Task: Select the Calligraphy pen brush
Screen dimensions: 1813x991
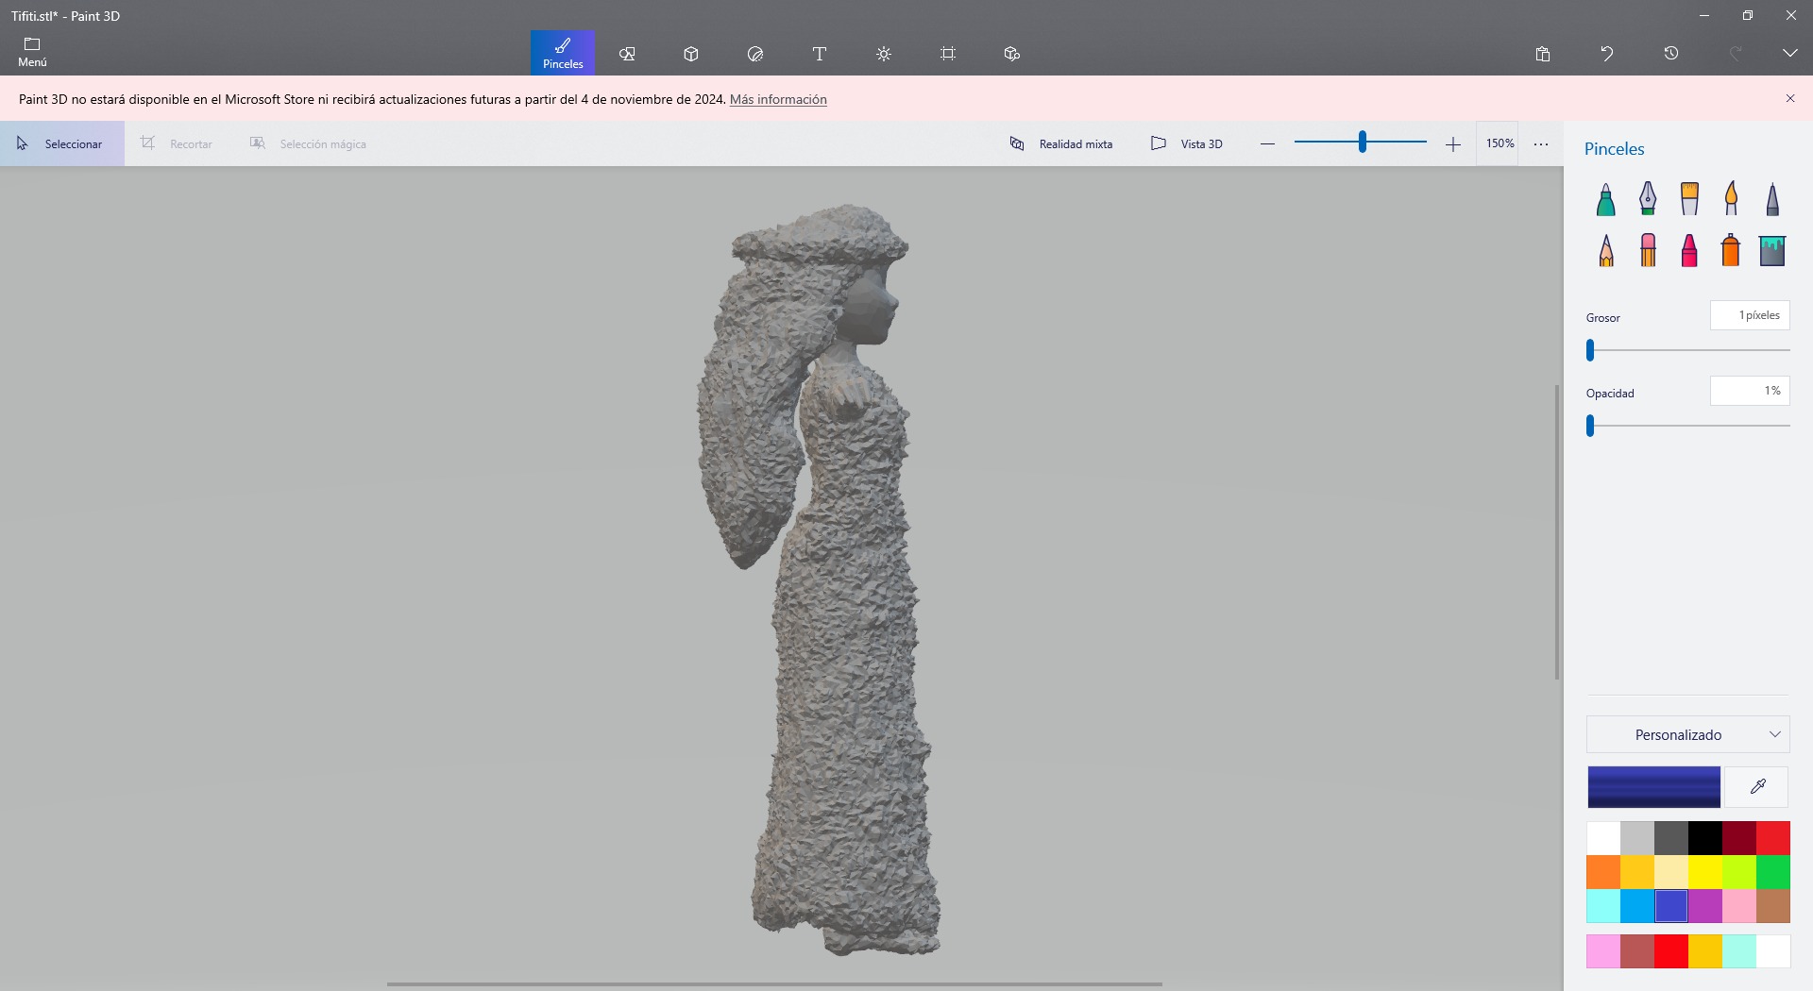Action: (x=1648, y=199)
